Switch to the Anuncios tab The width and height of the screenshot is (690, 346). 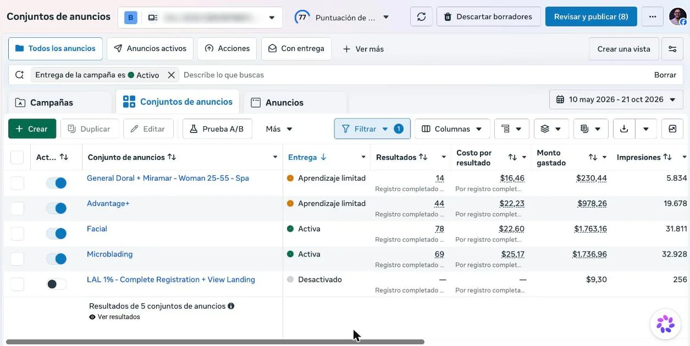point(295,103)
